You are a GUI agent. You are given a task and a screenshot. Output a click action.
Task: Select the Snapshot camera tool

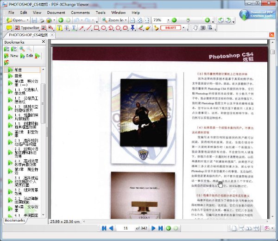pos(203,28)
